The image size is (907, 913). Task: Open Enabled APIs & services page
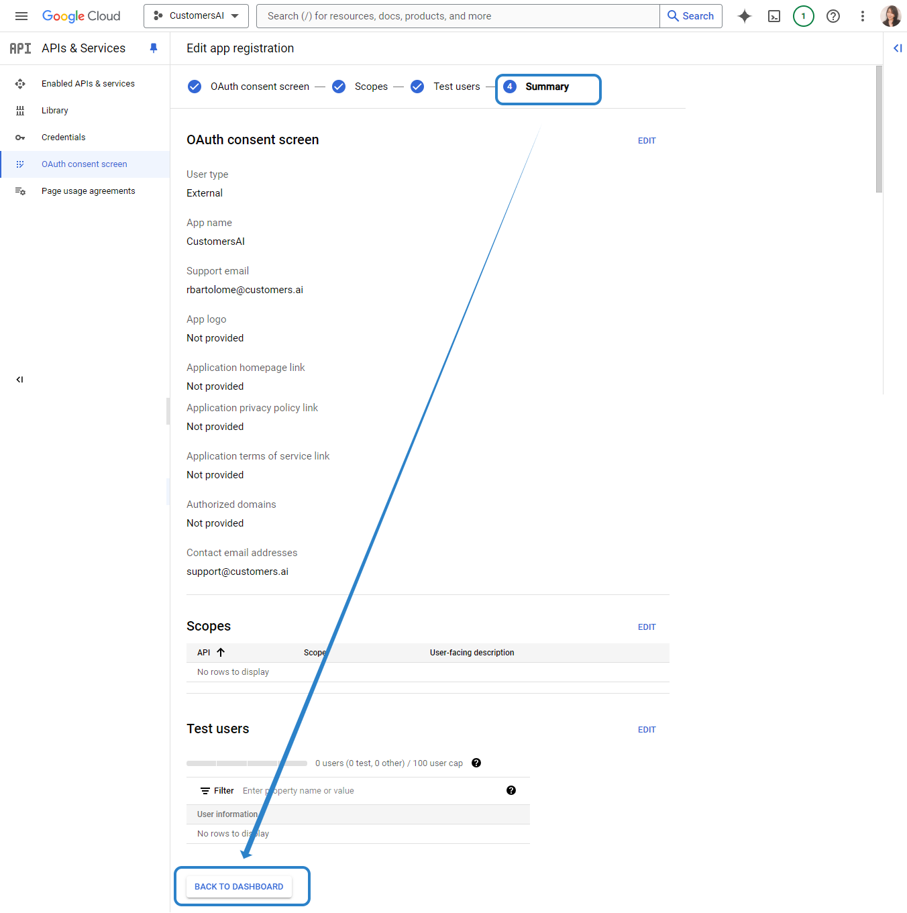pyautogui.click(x=88, y=84)
